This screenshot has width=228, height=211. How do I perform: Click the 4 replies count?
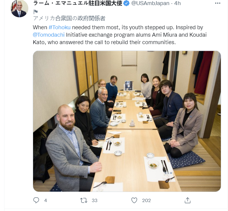46,200
